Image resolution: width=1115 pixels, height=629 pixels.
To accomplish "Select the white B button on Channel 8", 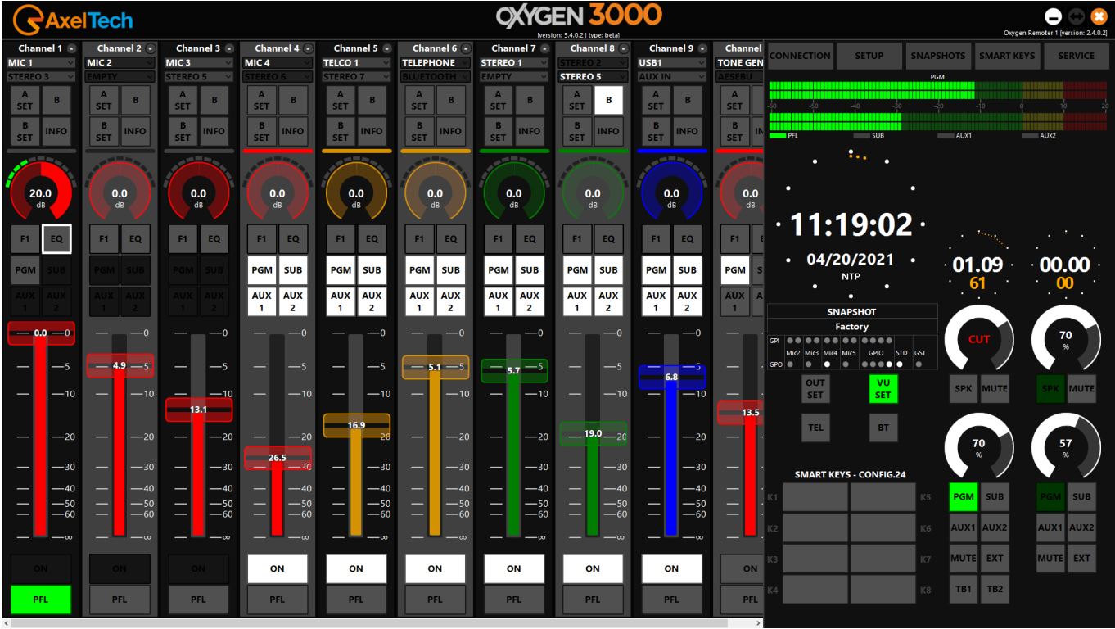I will click(x=608, y=100).
